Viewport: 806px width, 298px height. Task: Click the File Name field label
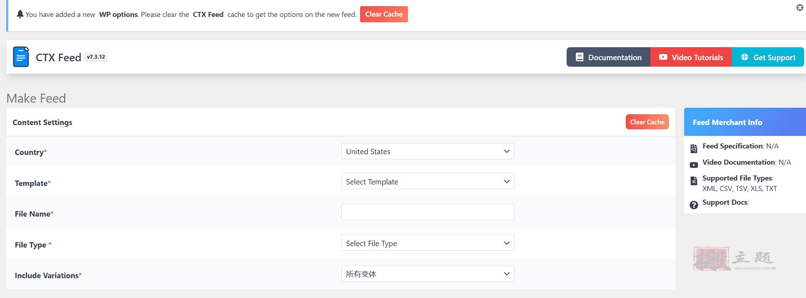(x=34, y=214)
